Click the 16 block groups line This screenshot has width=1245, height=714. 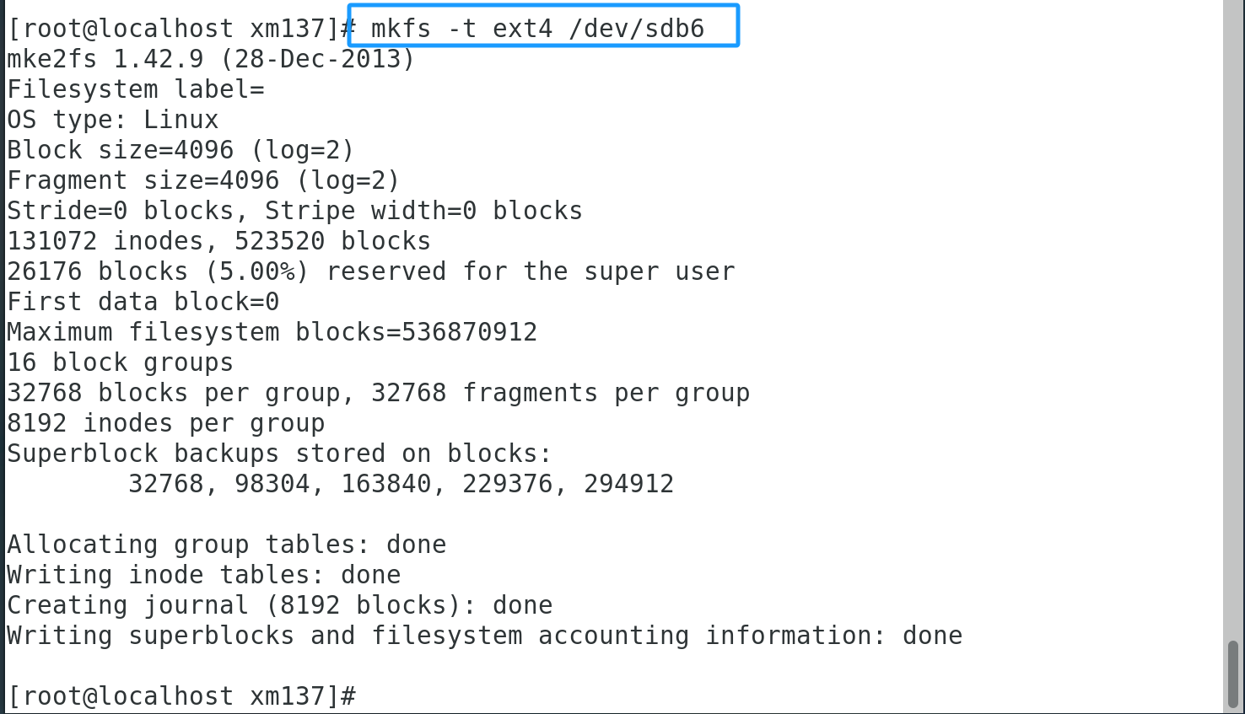tap(120, 362)
